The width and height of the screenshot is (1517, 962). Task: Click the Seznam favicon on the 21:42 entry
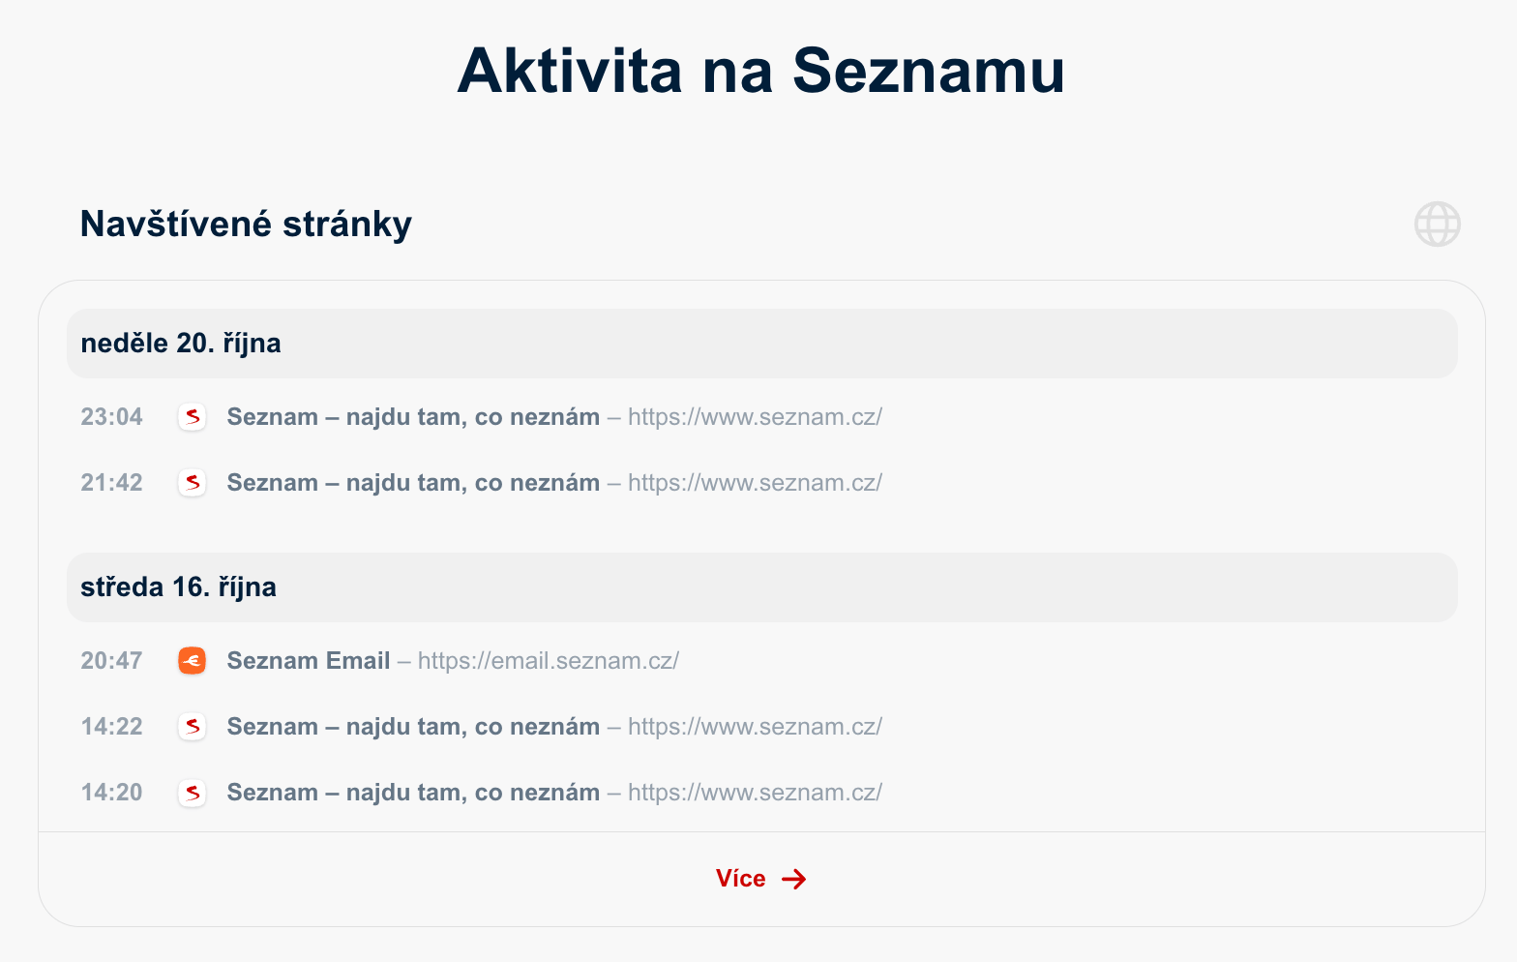click(193, 483)
